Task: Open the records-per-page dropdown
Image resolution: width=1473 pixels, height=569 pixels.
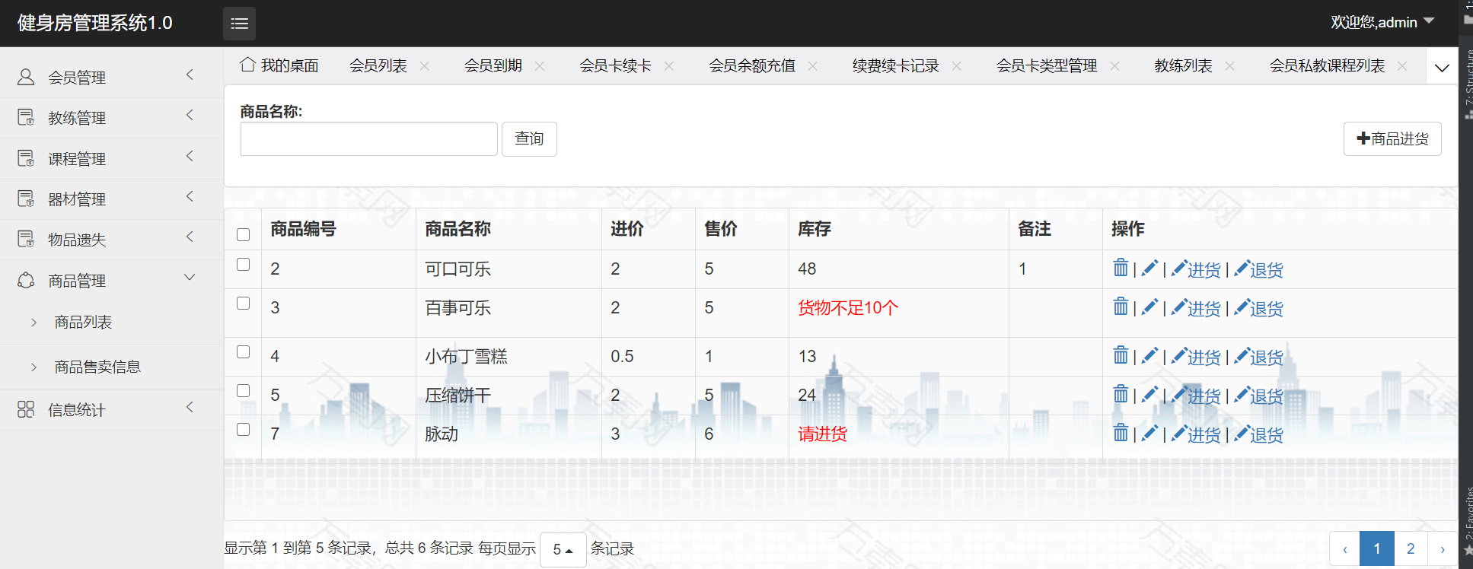Action: [x=563, y=549]
